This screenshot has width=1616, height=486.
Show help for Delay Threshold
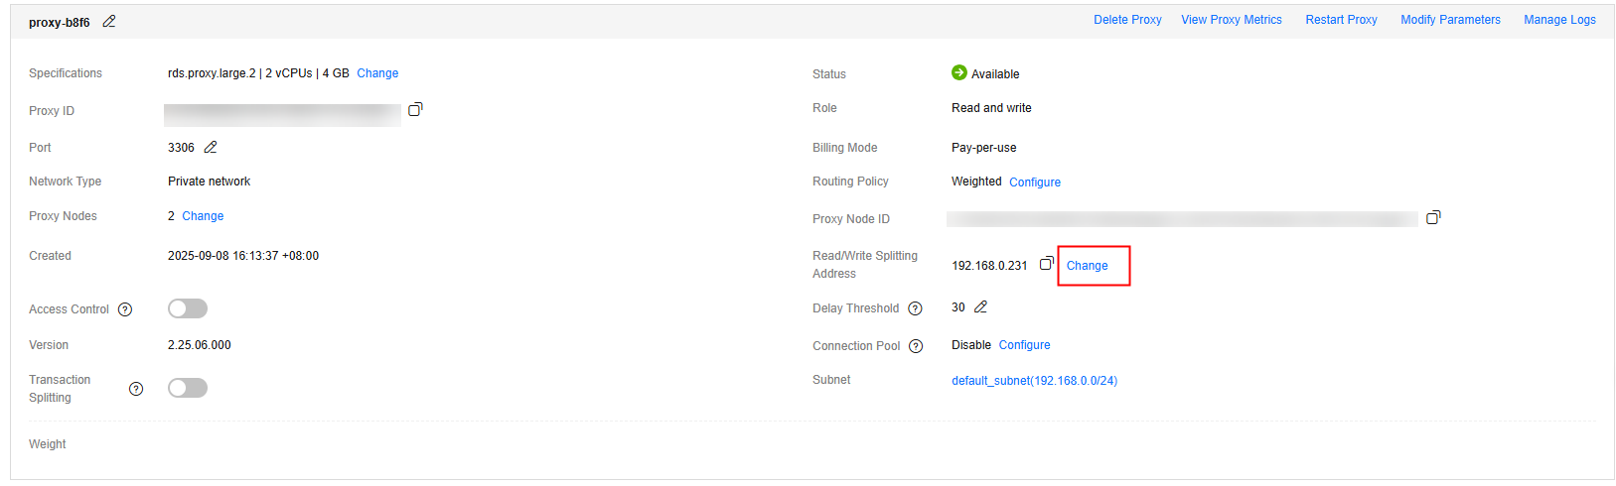pos(915,308)
